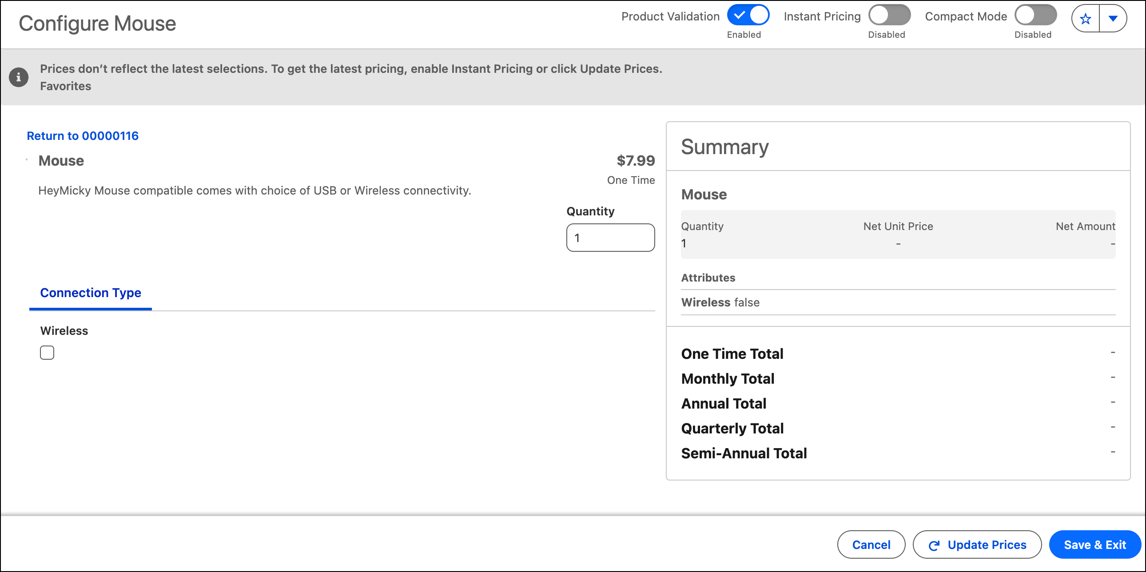1146x572 pixels.
Task: Click the Quarterly Total label
Action: (x=732, y=428)
